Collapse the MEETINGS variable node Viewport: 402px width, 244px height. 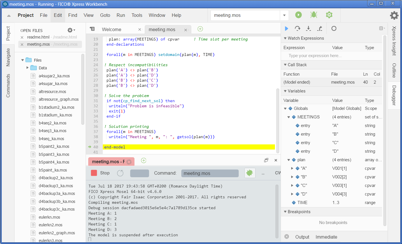click(x=289, y=117)
